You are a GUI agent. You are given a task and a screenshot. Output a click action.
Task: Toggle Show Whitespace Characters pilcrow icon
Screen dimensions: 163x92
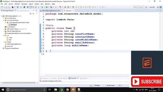pos(39,7)
